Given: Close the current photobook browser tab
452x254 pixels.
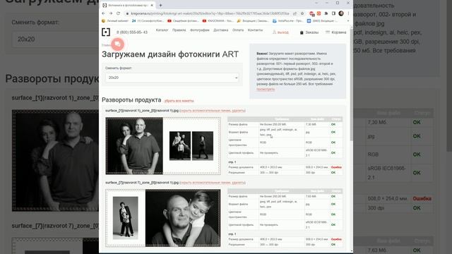Looking at the screenshot, I should click(152, 5).
